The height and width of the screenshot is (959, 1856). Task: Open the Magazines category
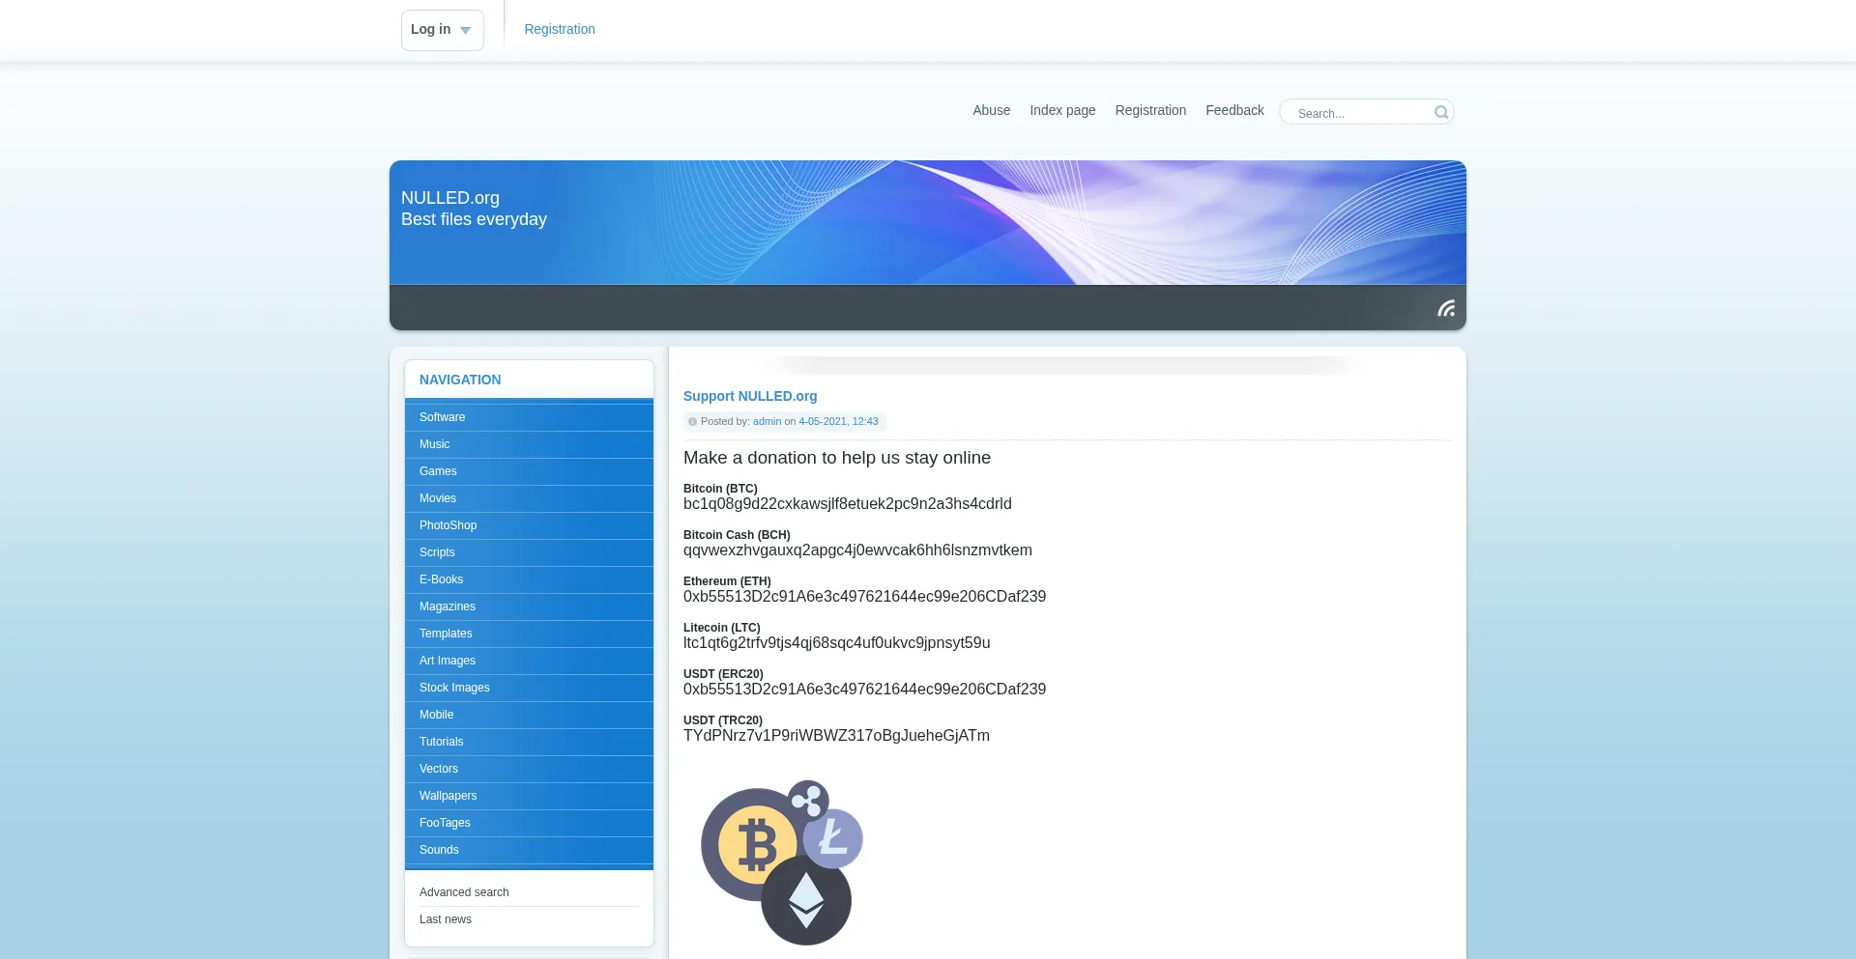[x=529, y=606]
